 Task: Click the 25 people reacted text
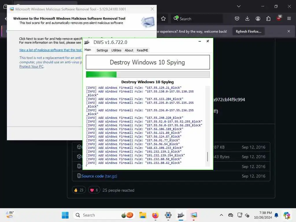tap(118, 190)
